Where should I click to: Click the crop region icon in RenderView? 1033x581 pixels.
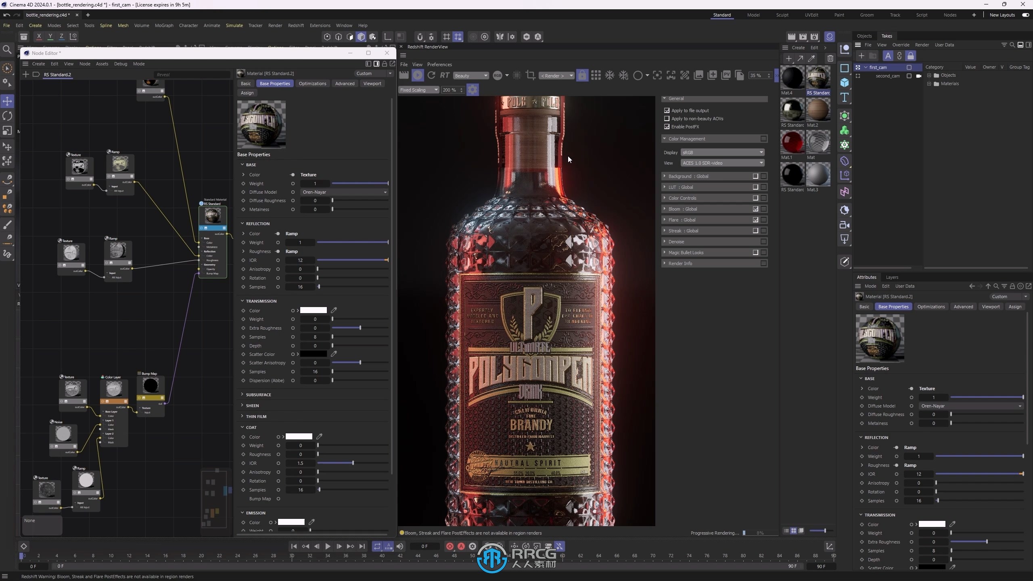[x=531, y=75]
